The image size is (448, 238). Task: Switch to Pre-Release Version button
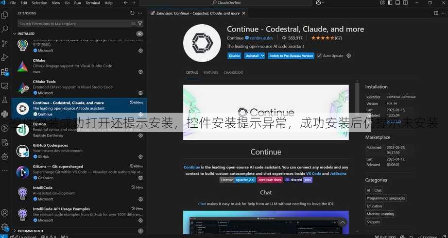(291, 56)
